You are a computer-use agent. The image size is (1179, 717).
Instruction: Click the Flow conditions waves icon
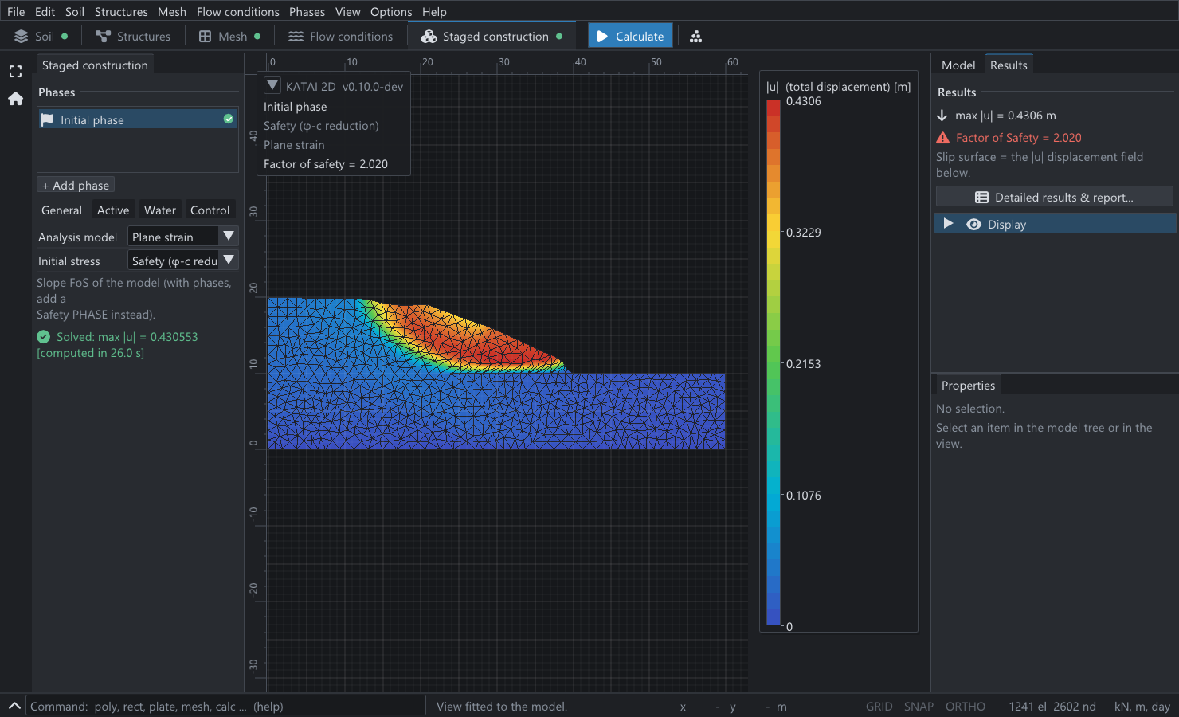(296, 37)
